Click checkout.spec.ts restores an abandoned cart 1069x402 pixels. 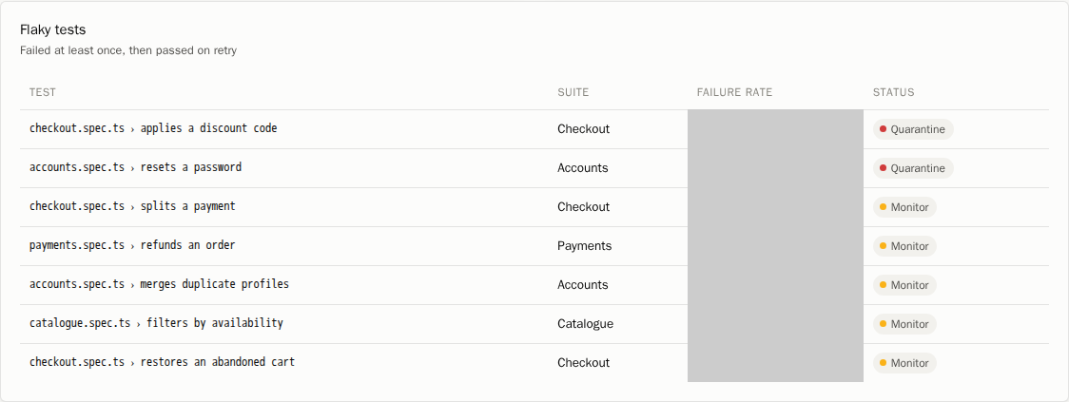tap(163, 362)
